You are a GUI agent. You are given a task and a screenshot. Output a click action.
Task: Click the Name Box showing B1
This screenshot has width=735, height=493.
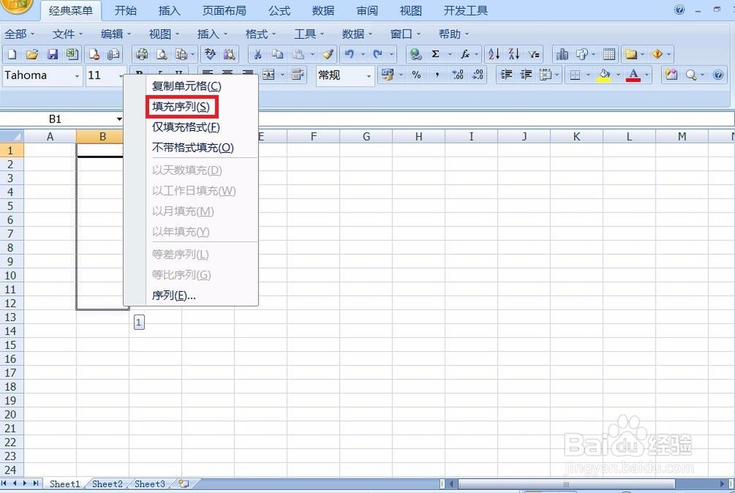coord(55,118)
